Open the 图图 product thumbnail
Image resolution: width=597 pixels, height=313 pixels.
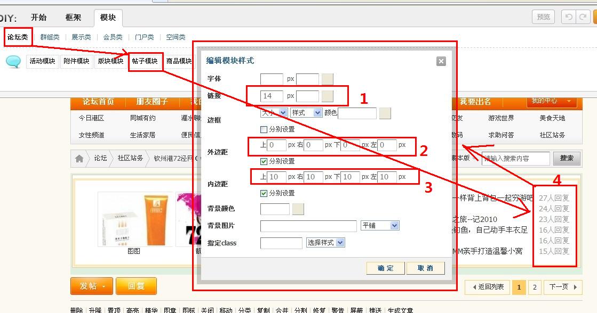click(136, 219)
